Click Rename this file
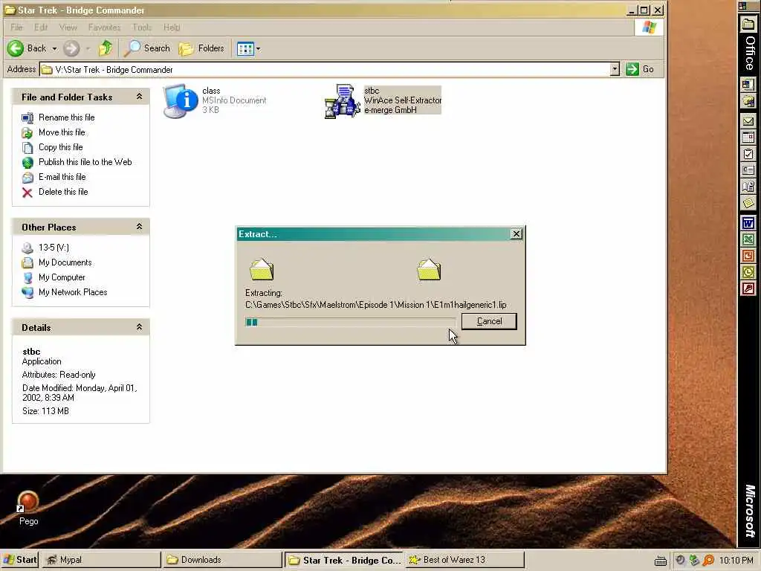Viewport: 761px width, 571px height. [x=66, y=117]
